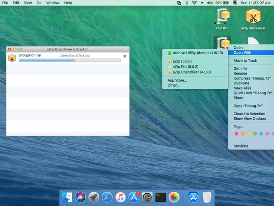This screenshot has width=274, height=206.
Task: Click the Bluetooth menu bar icon
Action: [x=187, y=3]
